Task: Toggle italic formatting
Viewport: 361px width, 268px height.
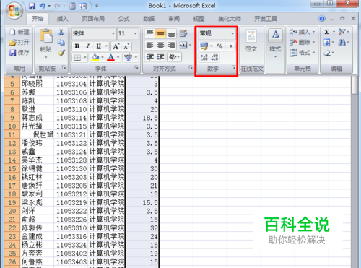Action: click(x=87, y=46)
